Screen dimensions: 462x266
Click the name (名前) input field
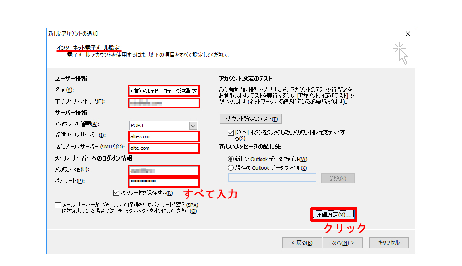[164, 91]
